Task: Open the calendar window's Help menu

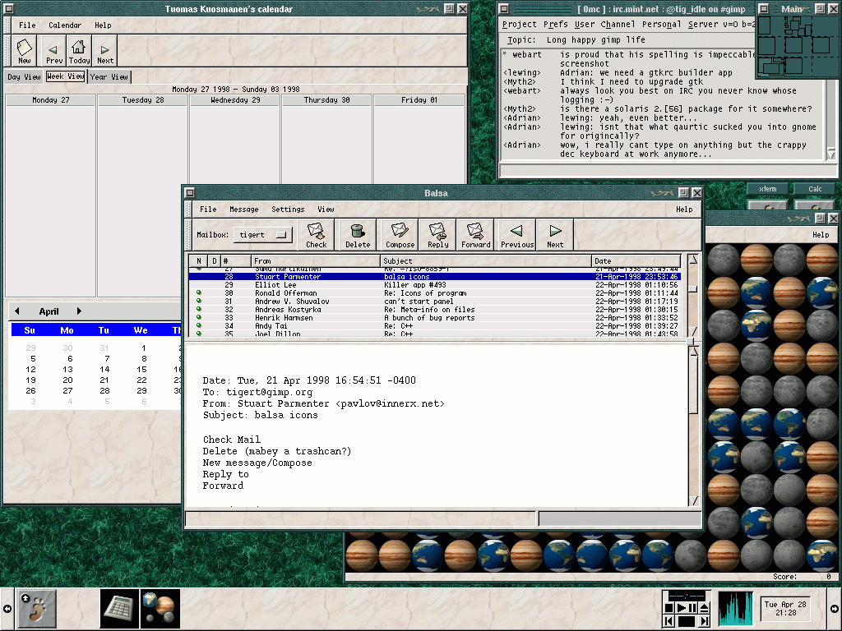Action: click(x=103, y=25)
